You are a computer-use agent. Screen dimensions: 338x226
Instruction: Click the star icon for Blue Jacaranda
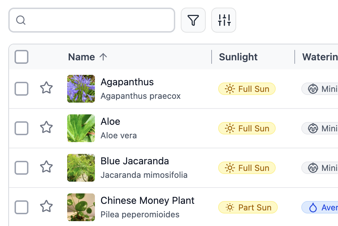[x=46, y=167]
